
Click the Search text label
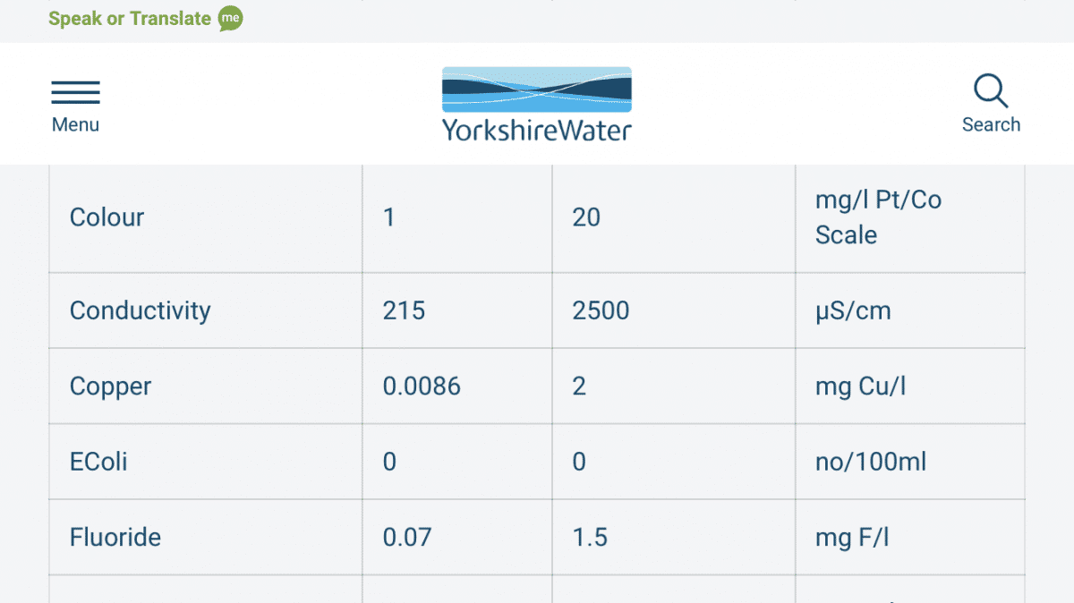[x=991, y=125]
